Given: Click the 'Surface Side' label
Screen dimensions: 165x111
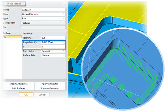Looking at the screenshot, I should (29, 55).
